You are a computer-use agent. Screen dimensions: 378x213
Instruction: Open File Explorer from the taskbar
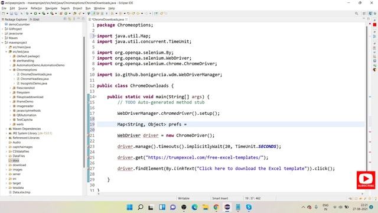(205, 207)
